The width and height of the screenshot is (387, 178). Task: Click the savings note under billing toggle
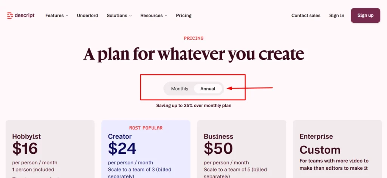[194, 106]
